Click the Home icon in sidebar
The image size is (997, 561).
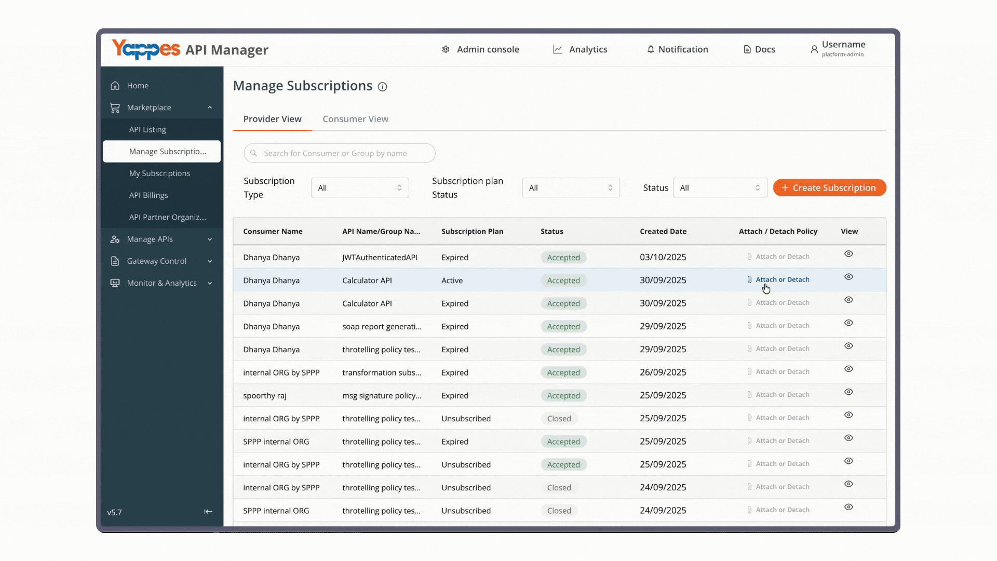click(115, 85)
